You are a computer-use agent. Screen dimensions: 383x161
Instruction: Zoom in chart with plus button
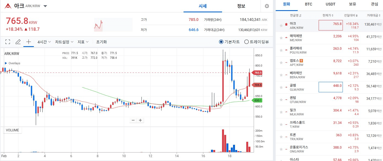tap(140, 120)
